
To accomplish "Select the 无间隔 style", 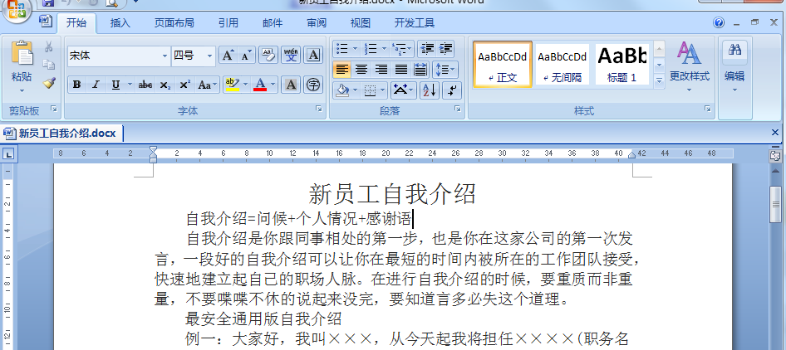I will (x=562, y=64).
